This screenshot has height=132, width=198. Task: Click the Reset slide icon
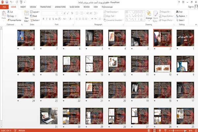(31, 16)
